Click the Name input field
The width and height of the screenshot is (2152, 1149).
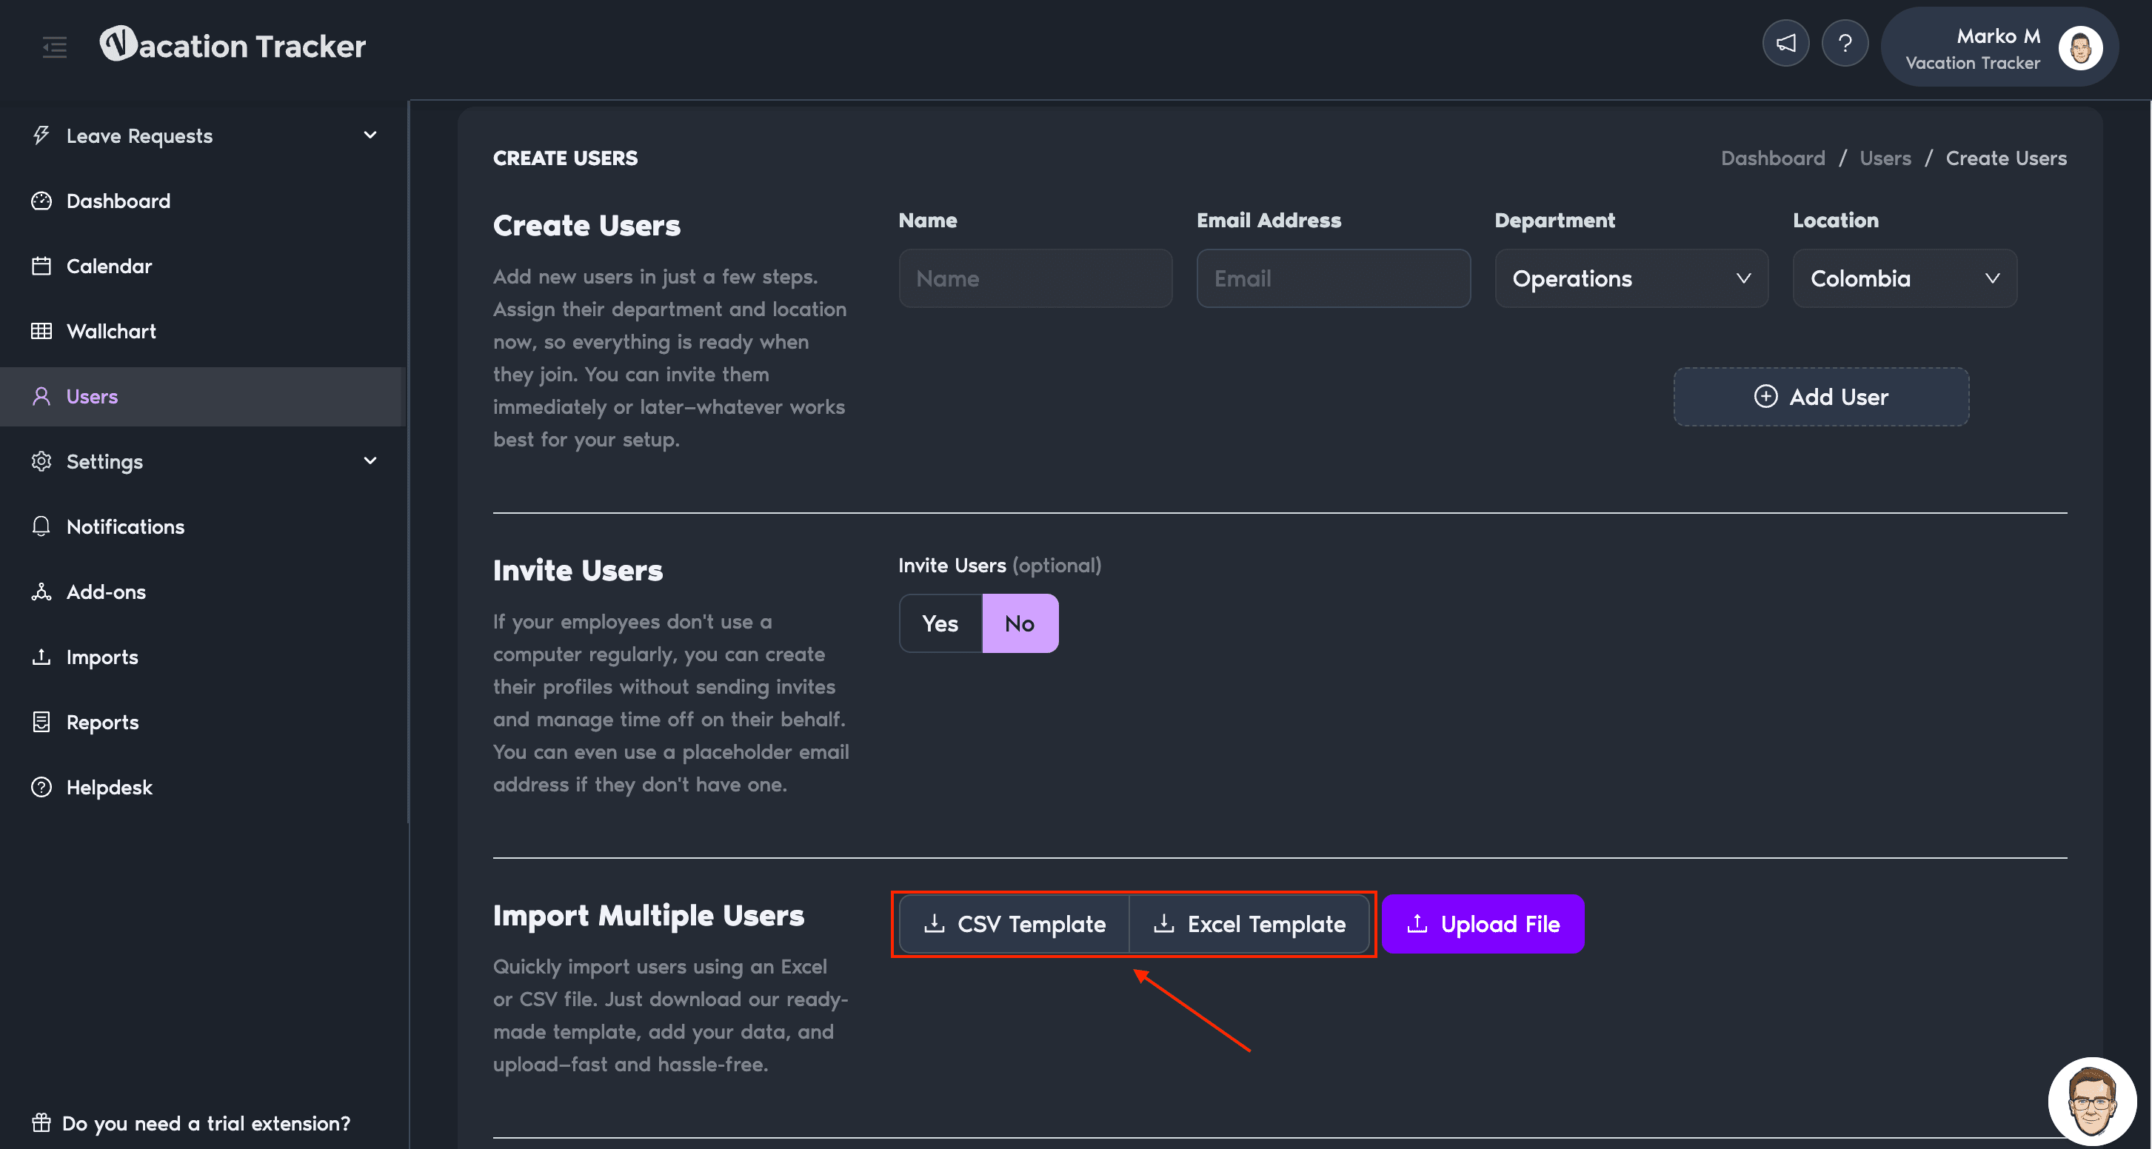(1035, 278)
